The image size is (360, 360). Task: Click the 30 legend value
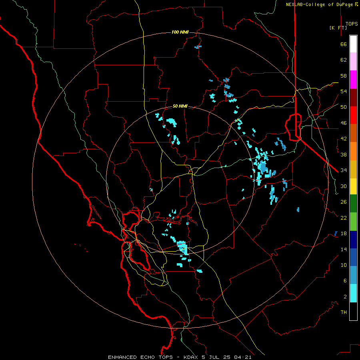tap(344, 186)
